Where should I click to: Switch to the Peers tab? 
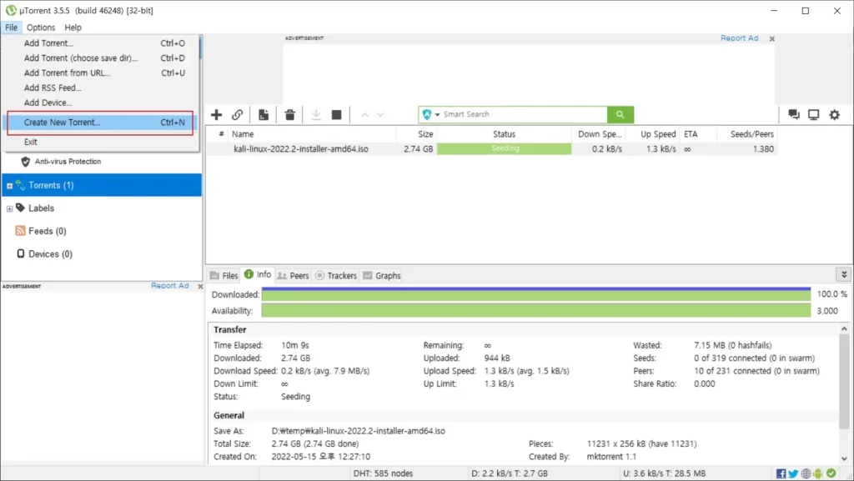pos(293,275)
